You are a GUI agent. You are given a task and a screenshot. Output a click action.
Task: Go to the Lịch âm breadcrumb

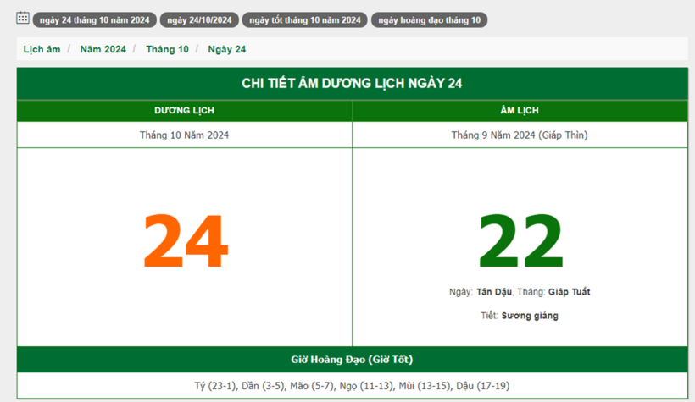click(42, 49)
